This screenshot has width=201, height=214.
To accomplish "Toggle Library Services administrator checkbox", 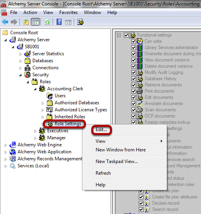I will [133, 47].
